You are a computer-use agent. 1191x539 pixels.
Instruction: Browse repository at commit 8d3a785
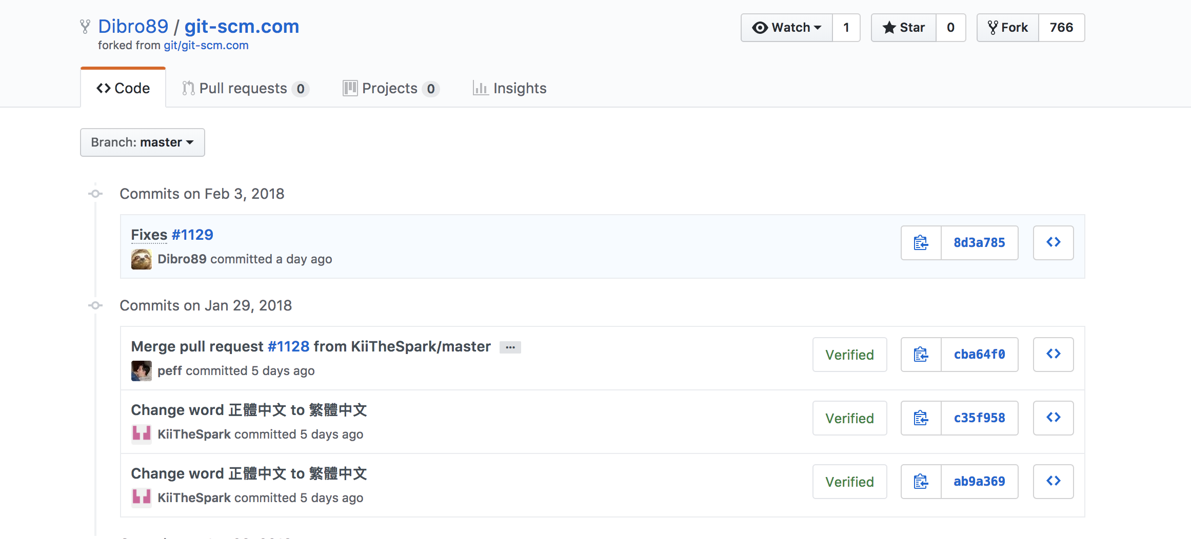pyautogui.click(x=1054, y=243)
